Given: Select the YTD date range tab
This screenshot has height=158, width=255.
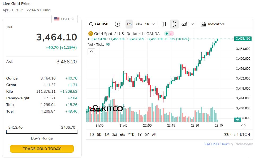Looking at the screenshot, I should point(131,134).
